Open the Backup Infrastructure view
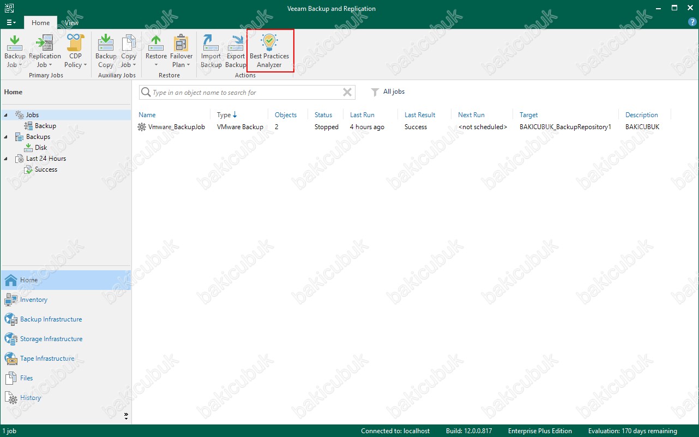Image resolution: width=699 pixels, height=437 pixels. tap(51, 319)
